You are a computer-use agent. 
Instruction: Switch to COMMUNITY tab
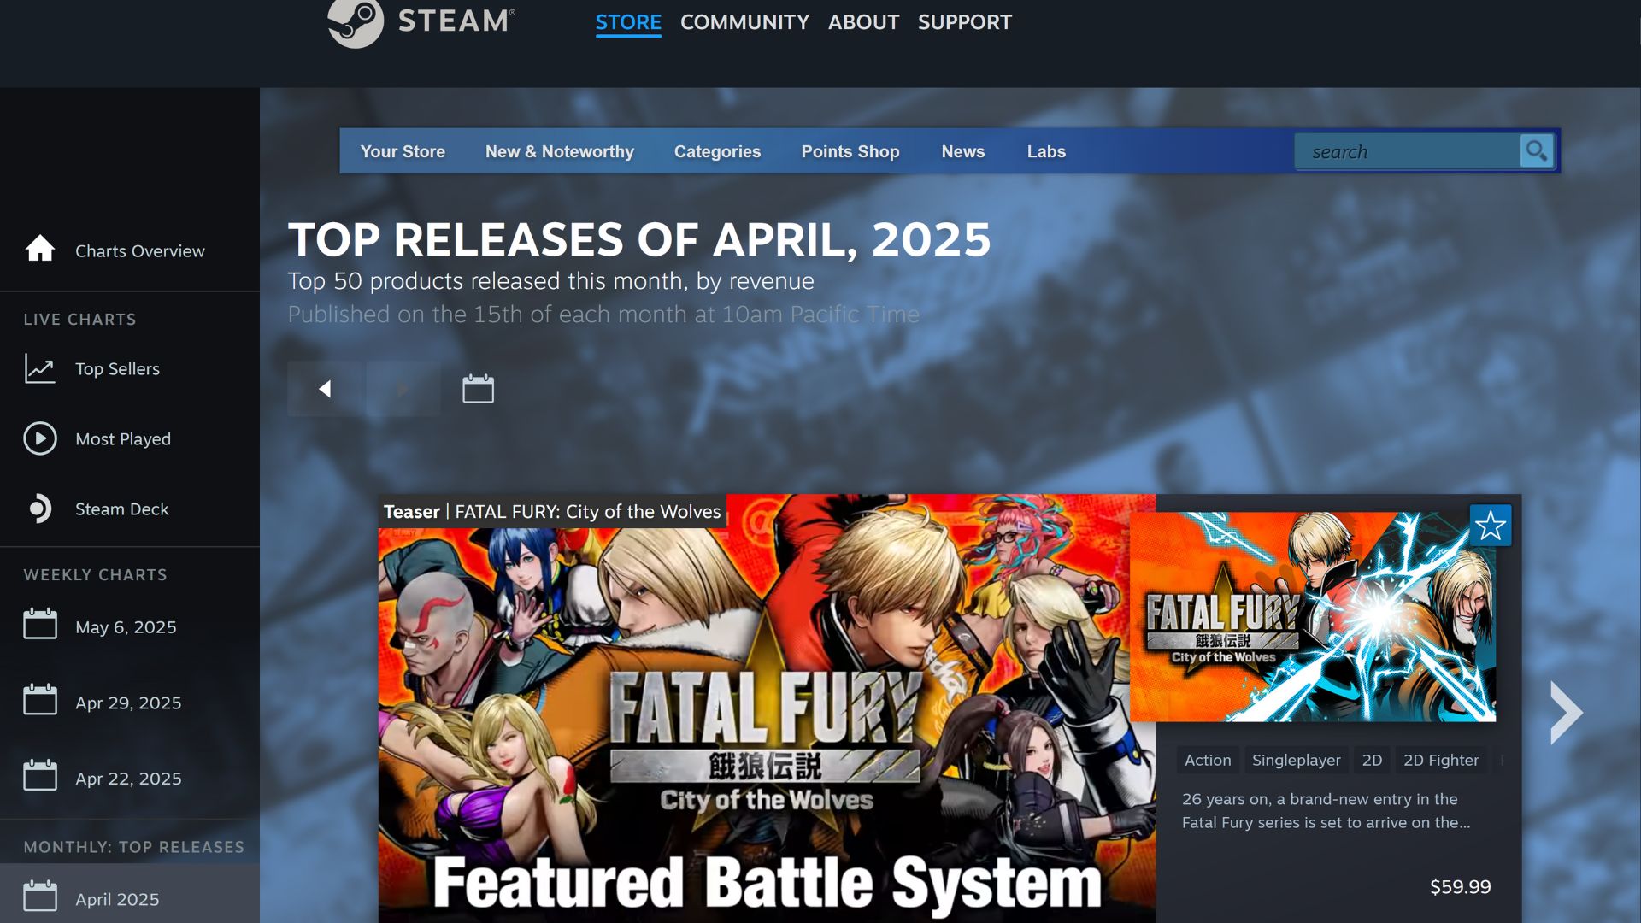pyautogui.click(x=744, y=22)
